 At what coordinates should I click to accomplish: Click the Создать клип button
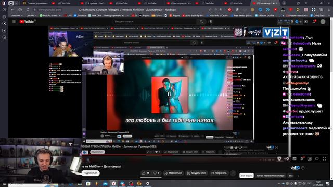197,173
